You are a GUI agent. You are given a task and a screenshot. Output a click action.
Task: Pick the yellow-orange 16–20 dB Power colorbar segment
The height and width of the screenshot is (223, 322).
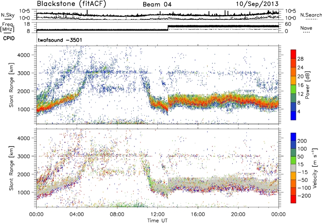(293, 80)
